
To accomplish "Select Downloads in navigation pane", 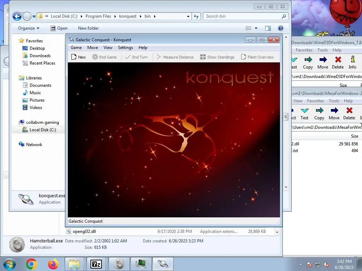I will [40, 55].
